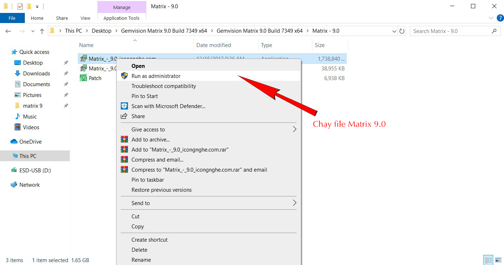The height and width of the screenshot is (265, 504).
Task: Open the address bar history dropdown
Action: point(394,31)
